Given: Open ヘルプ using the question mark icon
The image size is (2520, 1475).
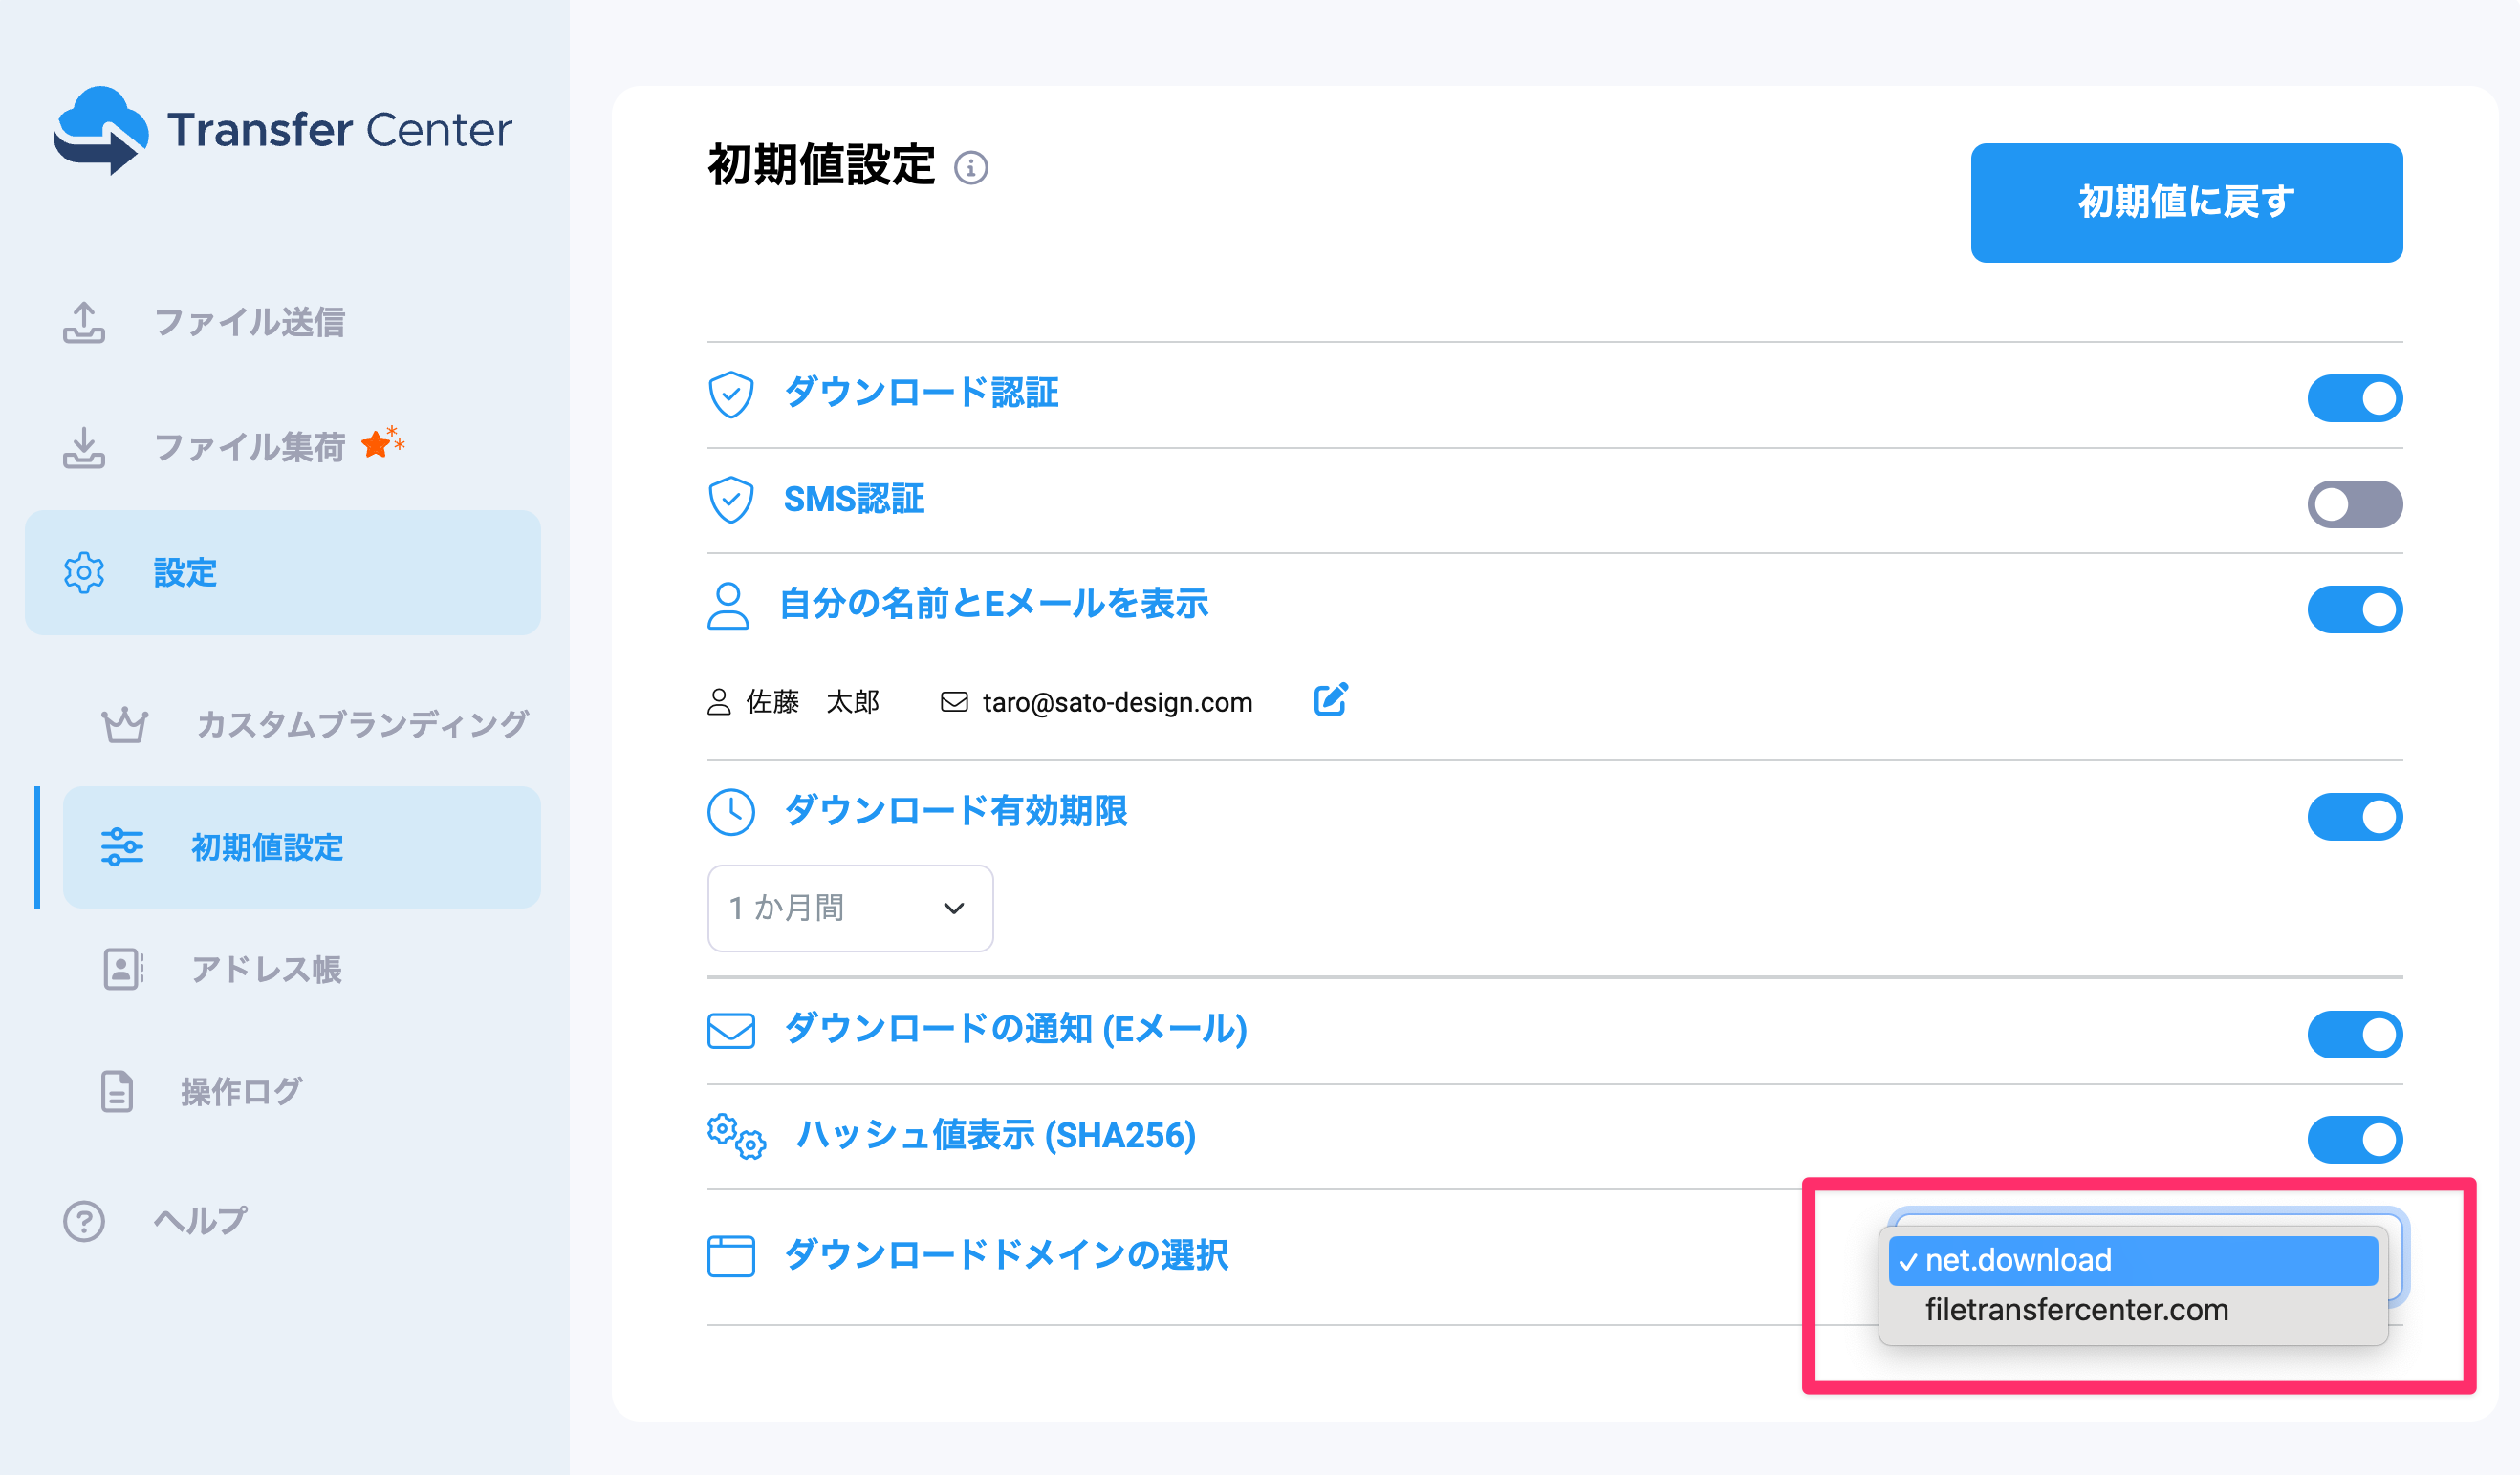Looking at the screenshot, I should (84, 1220).
